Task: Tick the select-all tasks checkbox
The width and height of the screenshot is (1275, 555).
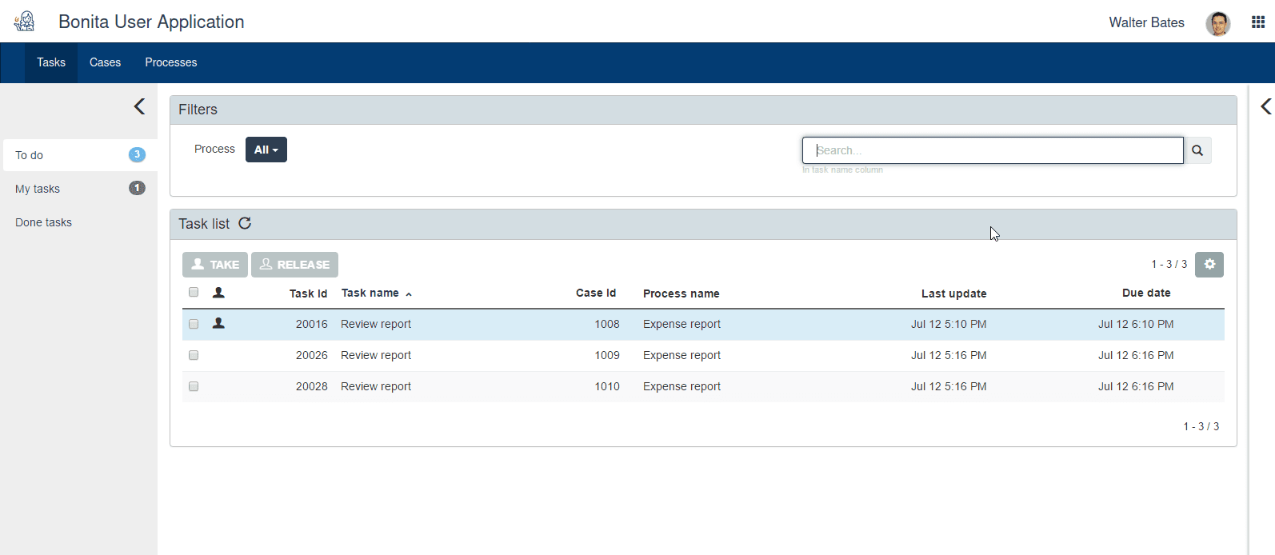Action: [x=194, y=293]
